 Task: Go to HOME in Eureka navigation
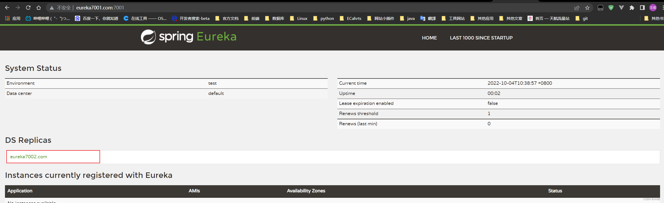pos(429,38)
